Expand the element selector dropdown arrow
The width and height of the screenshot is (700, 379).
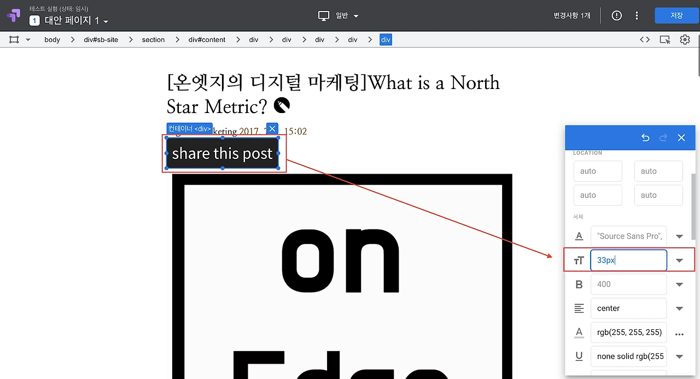click(28, 40)
